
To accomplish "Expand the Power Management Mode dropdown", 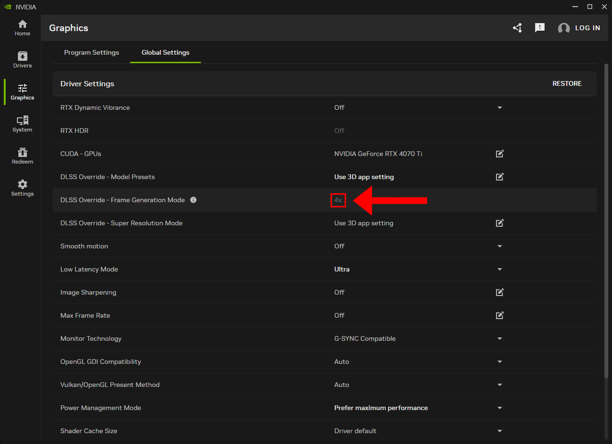I will click(500, 408).
